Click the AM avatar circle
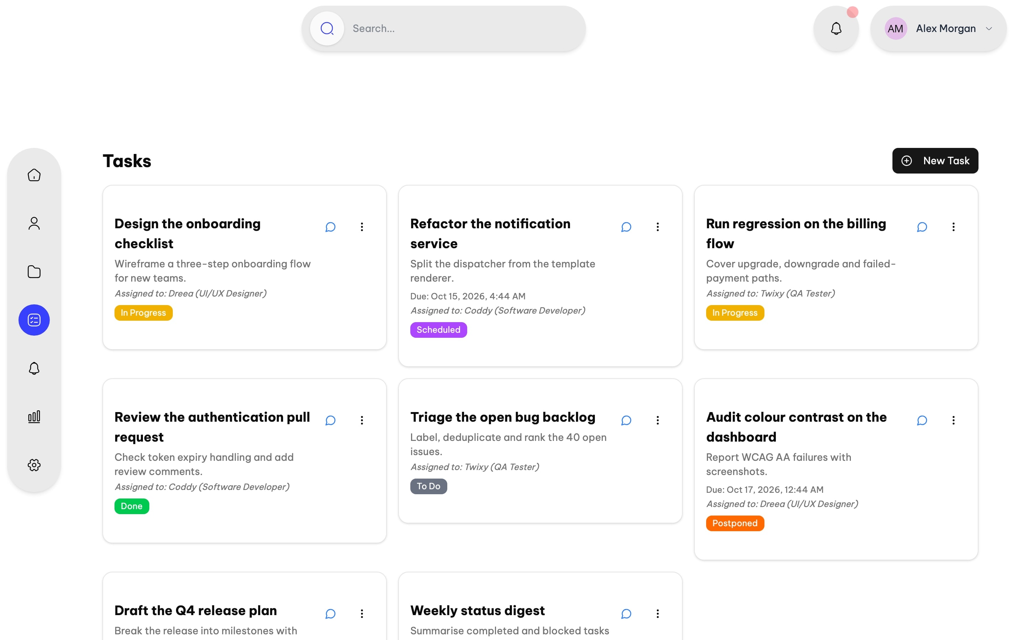 click(x=896, y=28)
